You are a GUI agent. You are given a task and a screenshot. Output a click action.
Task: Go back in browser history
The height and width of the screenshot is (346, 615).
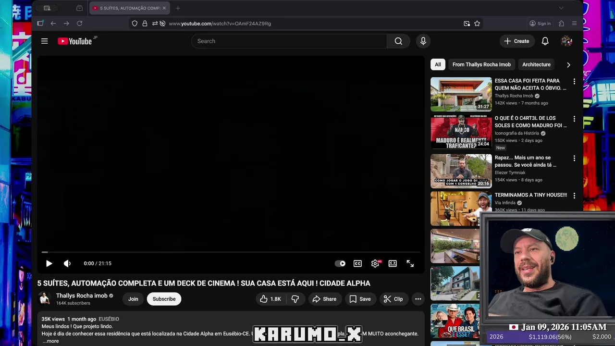53,24
